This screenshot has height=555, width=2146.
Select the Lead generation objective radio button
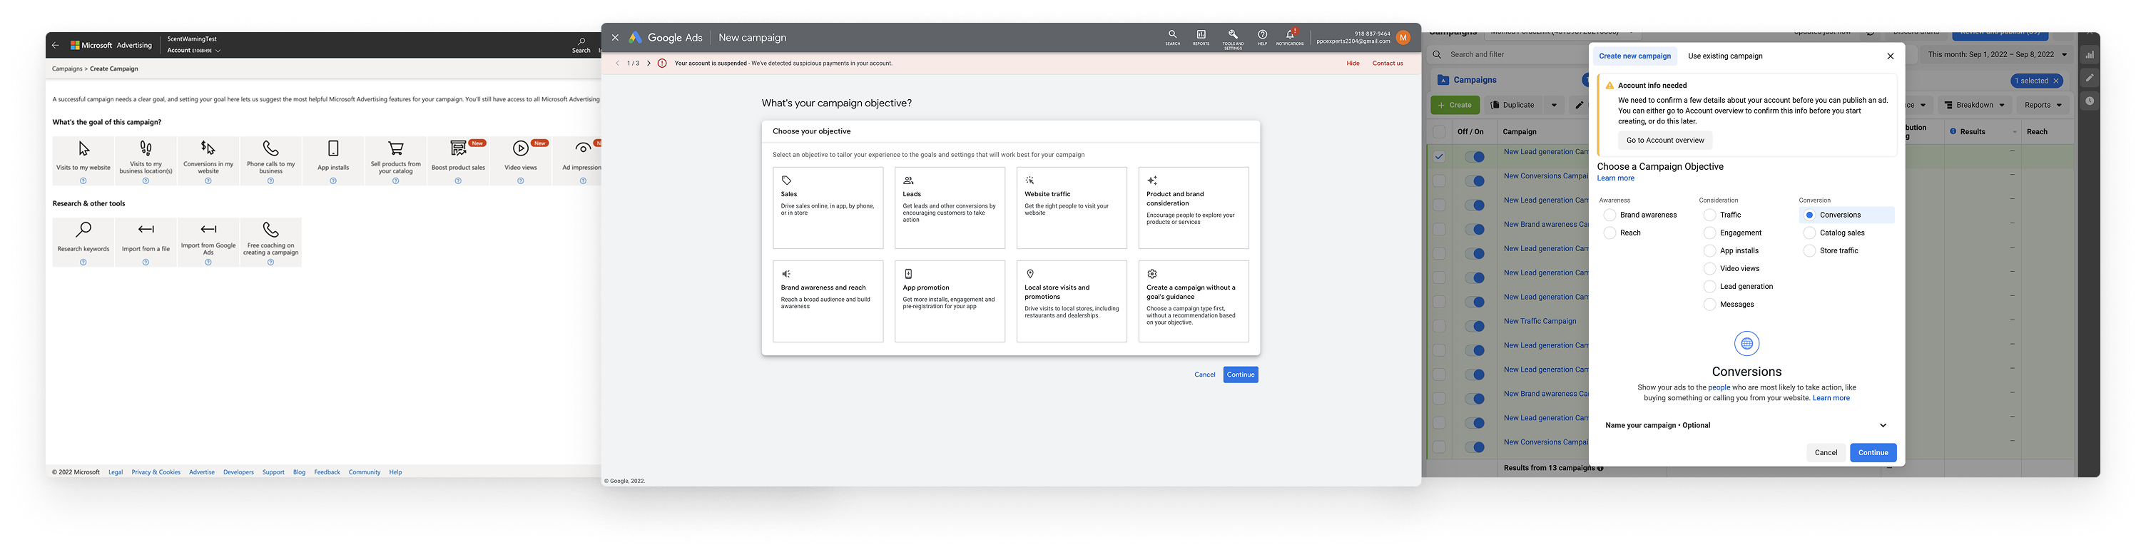click(1709, 287)
